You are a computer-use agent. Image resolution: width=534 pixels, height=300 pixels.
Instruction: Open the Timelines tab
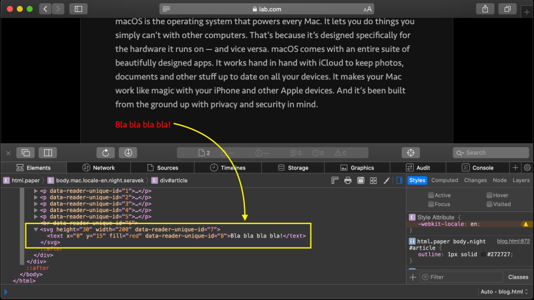[228, 168]
